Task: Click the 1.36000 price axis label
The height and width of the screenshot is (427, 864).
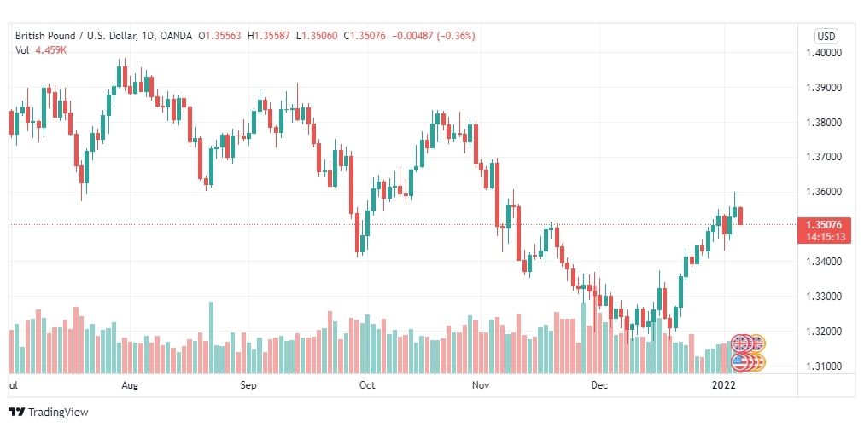Action: pos(823,192)
